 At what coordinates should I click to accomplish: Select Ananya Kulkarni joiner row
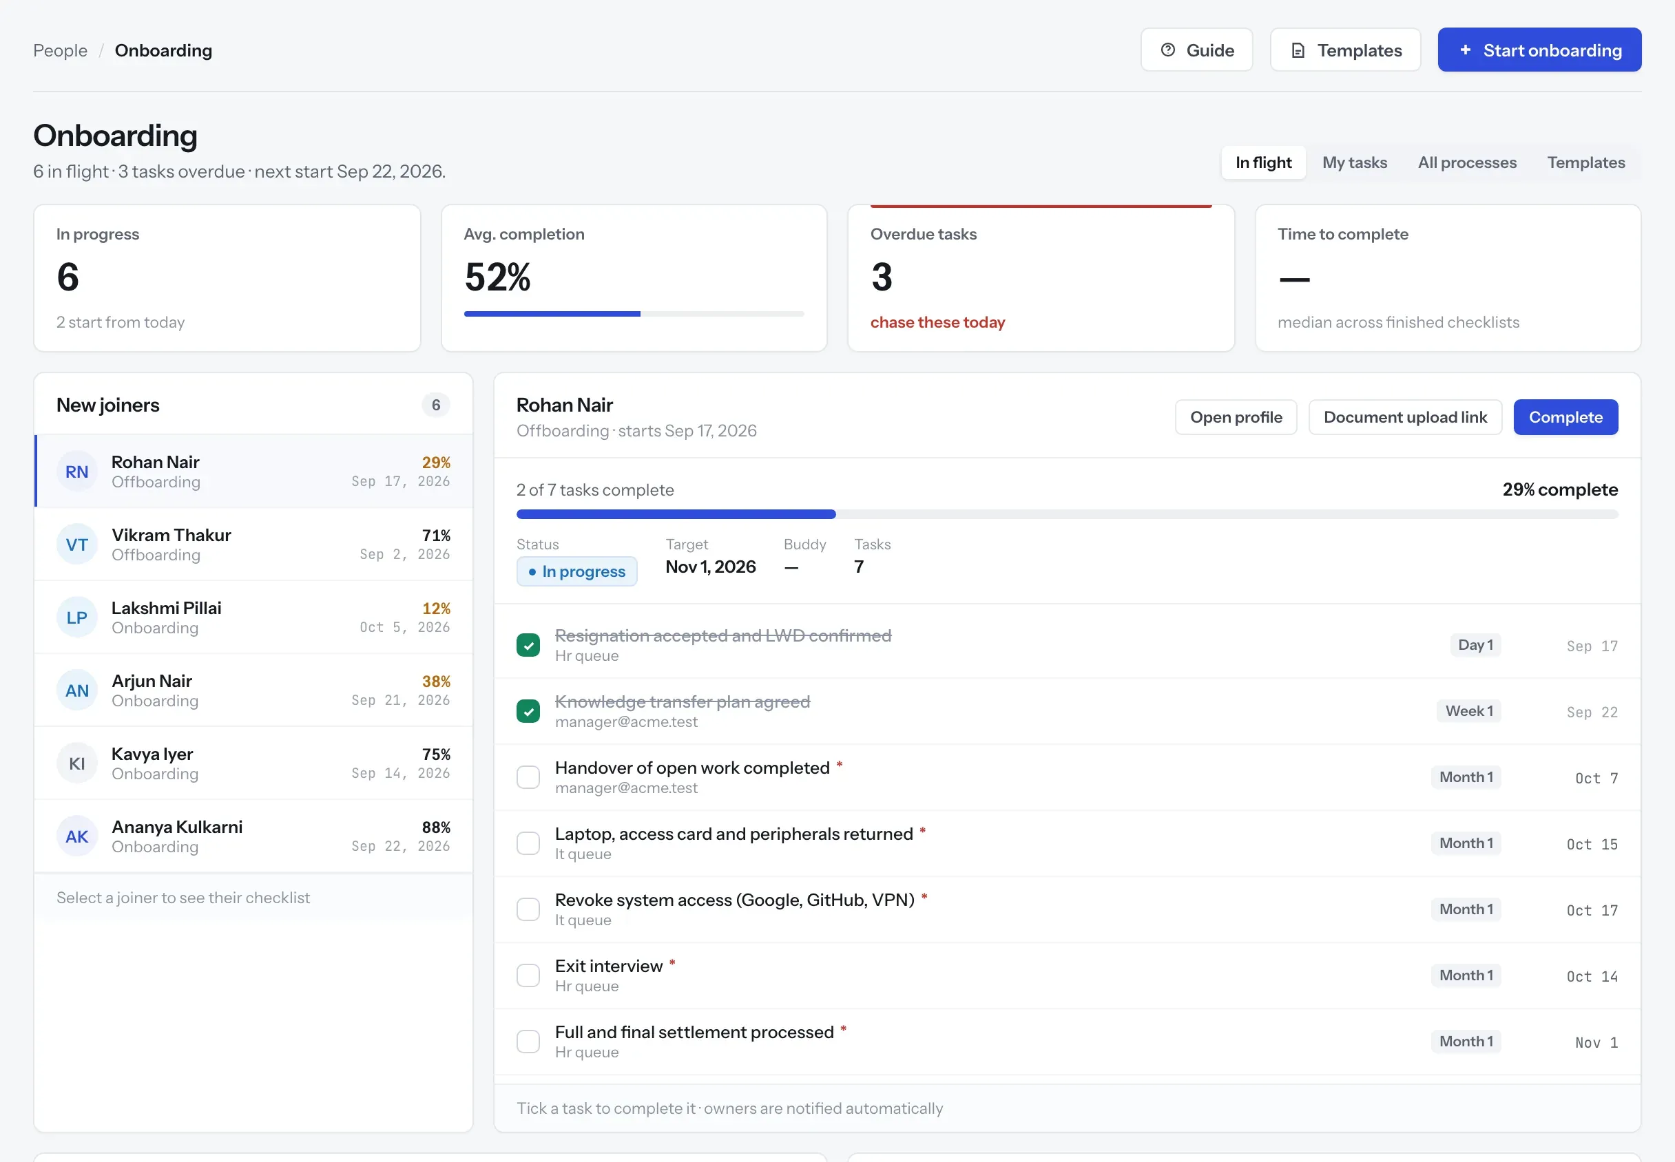click(x=253, y=835)
